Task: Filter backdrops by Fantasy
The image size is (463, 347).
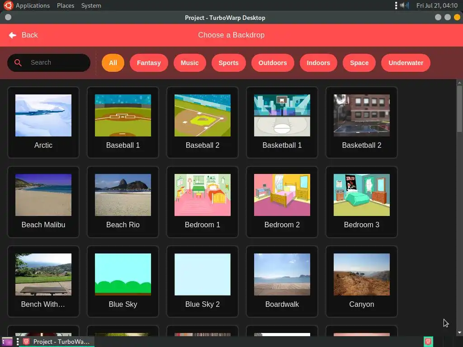Action: 149,63
